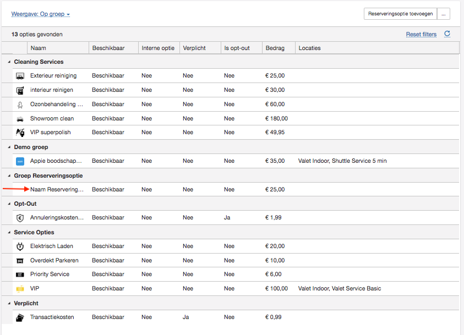
Task: Click Valet Indoor, Valet Service Basic
Action: pyautogui.click(x=340, y=289)
